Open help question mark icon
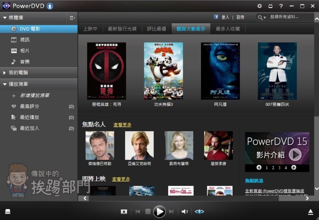Screen dimensions: 319x220 [x=281, y=6]
